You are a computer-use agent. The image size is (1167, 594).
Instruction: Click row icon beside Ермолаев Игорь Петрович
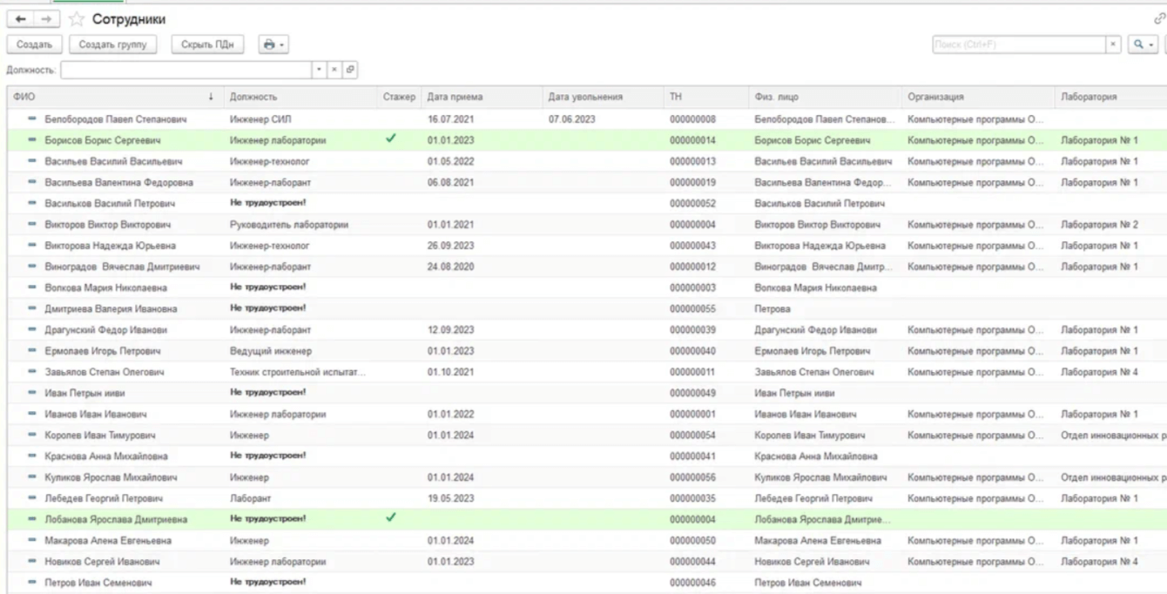(x=32, y=351)
